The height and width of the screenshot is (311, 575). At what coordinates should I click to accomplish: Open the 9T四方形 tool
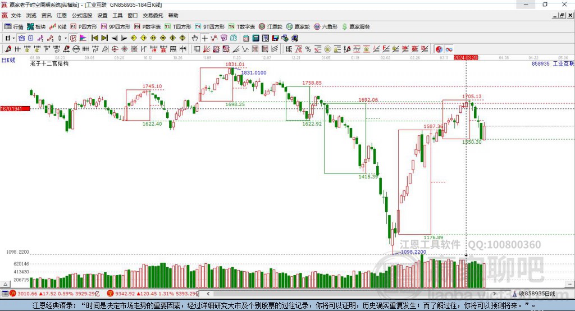point(210,27)
